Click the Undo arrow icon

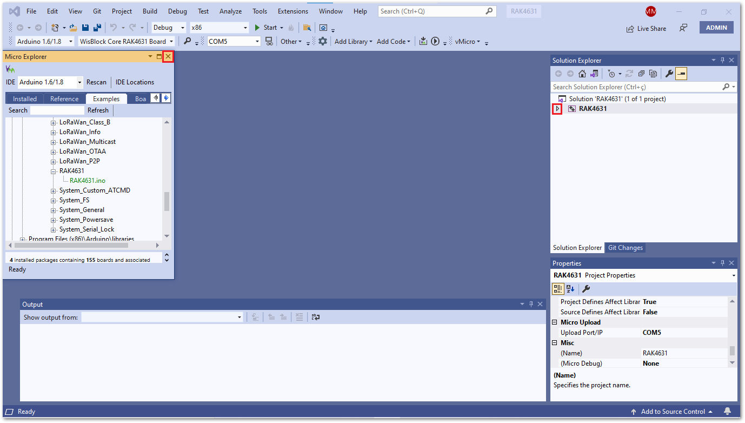[x=114, y=28]
